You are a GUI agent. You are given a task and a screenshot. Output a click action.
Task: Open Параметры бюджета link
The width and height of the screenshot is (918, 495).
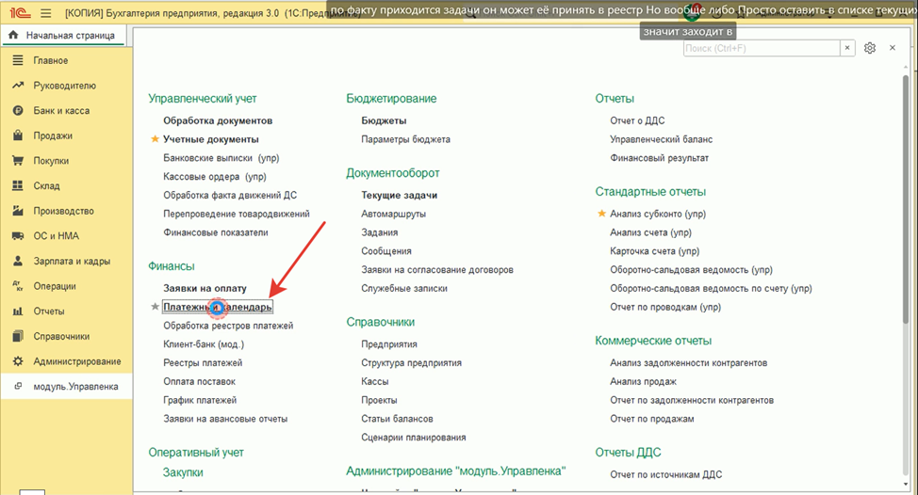tap(405, 139)
